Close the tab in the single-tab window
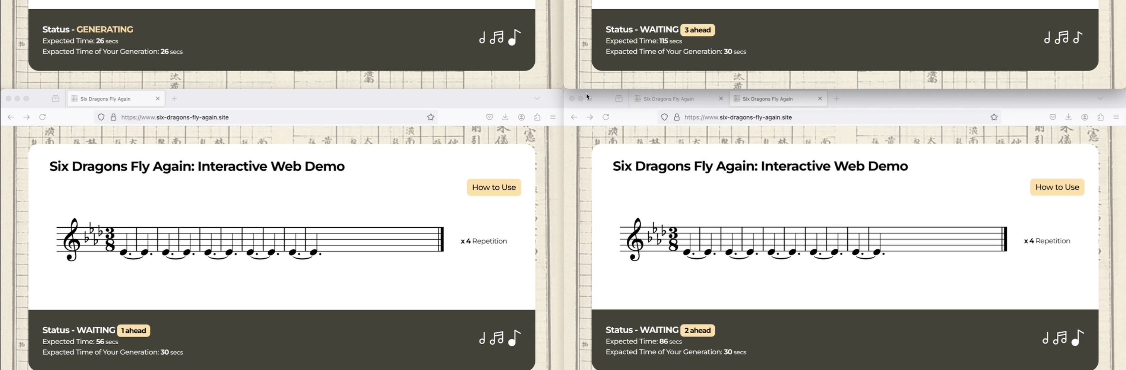This screenshot has width=1126, height=370. click(158, 99)
